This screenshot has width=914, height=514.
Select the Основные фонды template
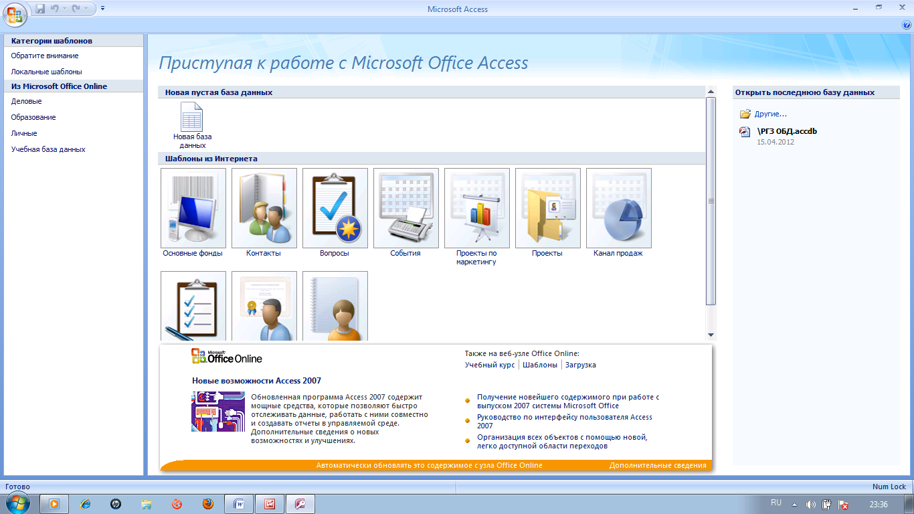pyautogui.click(x=193, y=213)
